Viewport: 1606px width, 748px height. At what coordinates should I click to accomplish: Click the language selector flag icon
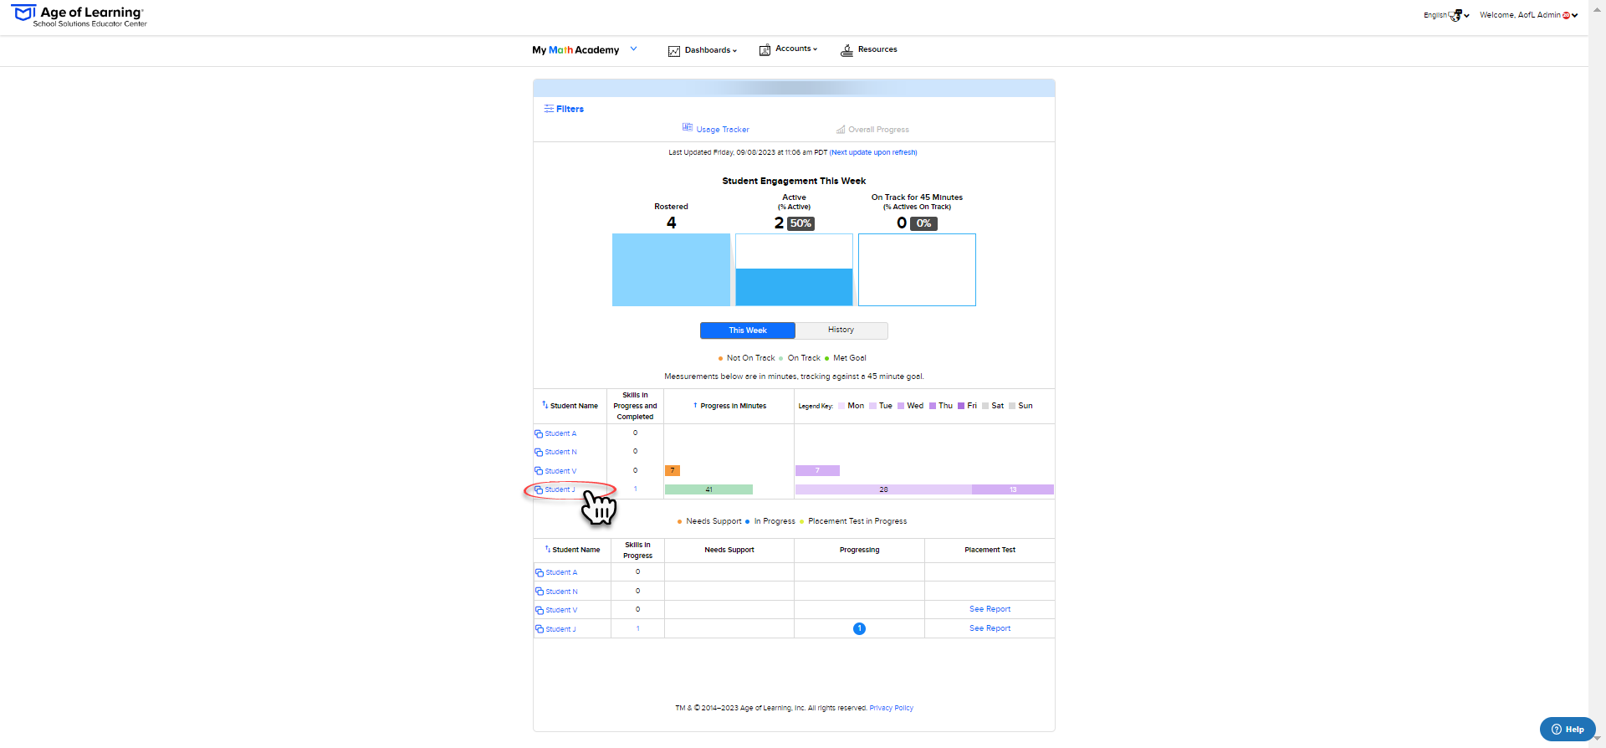(1455, 15)
